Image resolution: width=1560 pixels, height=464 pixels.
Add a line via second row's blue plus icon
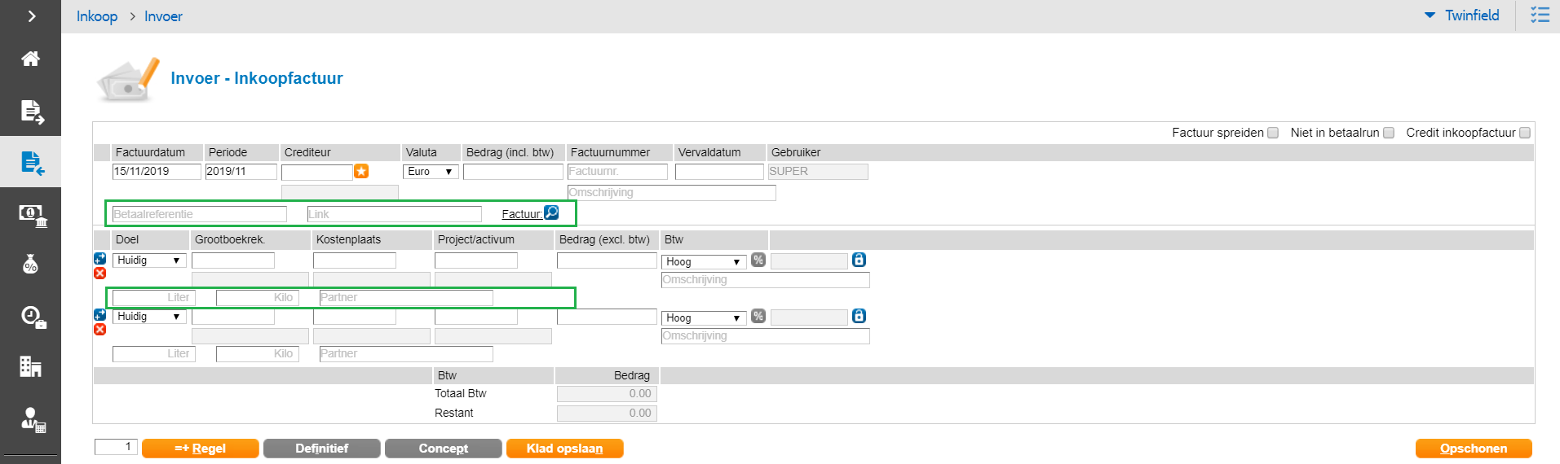99,315
